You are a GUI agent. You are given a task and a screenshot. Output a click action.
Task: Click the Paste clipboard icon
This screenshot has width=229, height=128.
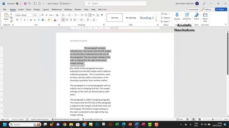(x=6, y=15)
